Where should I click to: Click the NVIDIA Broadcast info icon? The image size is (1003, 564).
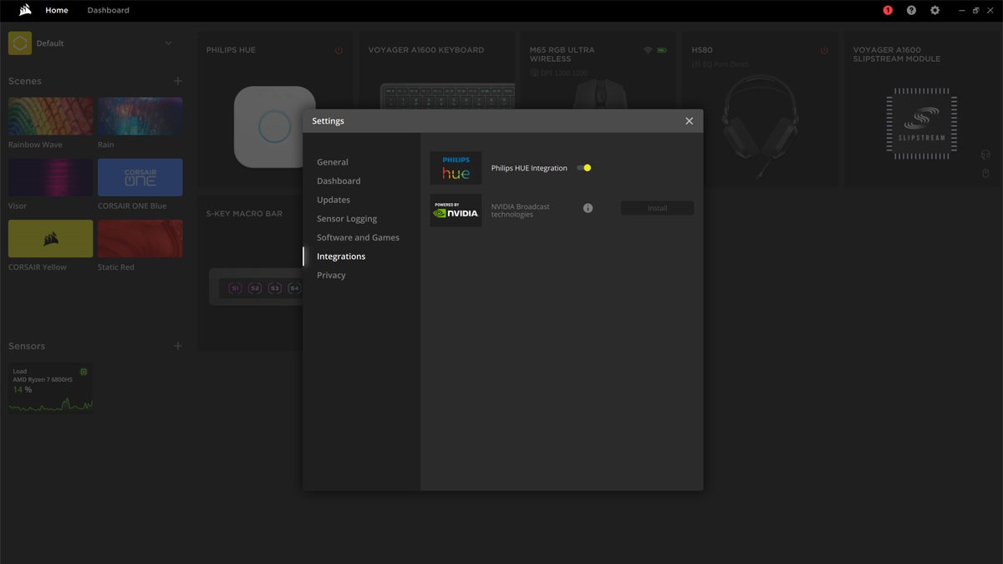pyautogui.click(x=588, y=208)
